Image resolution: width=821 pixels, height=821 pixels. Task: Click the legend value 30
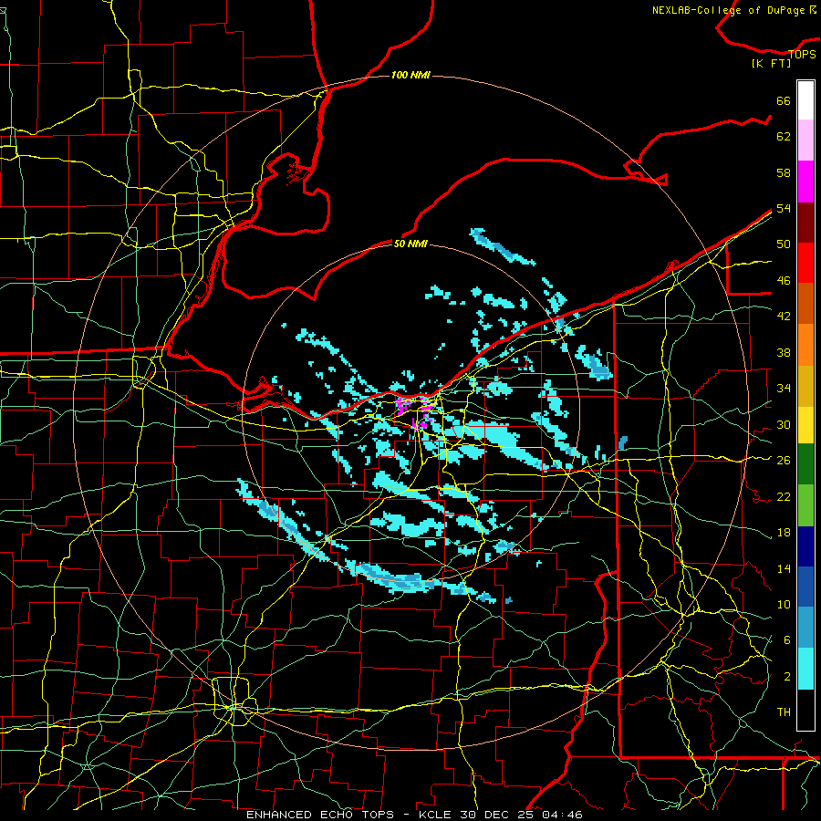784,424
